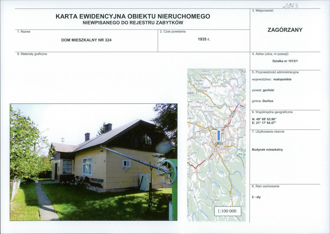Click subtitle NIEWPISANEGO DO REJESTRU ZABYTKÓW
Viewport: 330px width, 234px height.
133,23
